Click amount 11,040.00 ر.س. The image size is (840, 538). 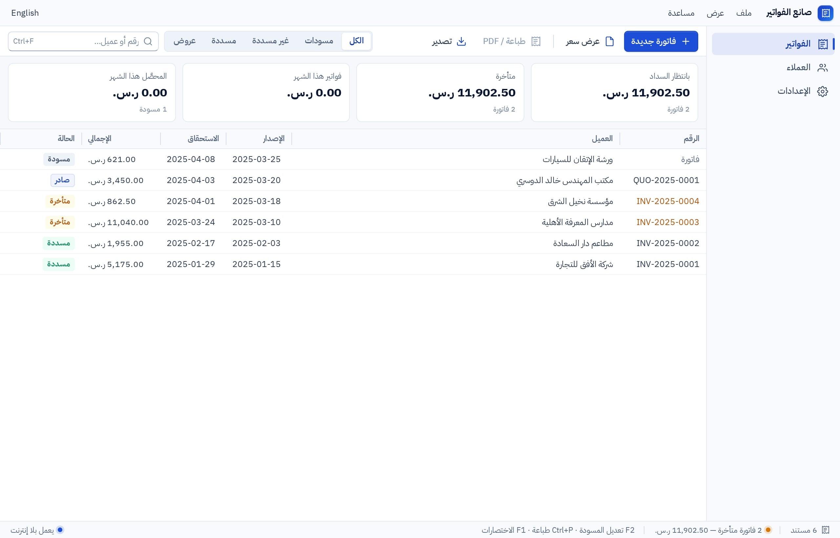pos(118,222)
